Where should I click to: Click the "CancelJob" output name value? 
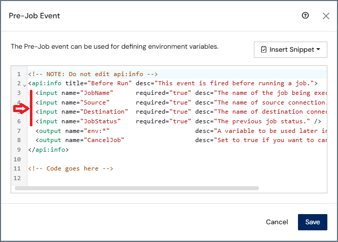(x=104, y=140)
